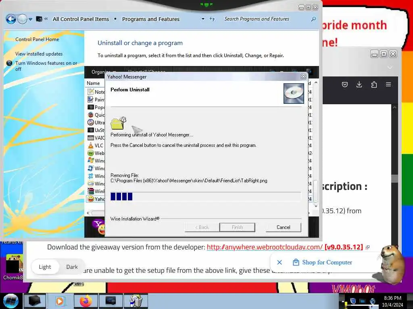Click the horizontal scrollbar left arrow
The width and height of the screenshot is (413, 309).
point(88,213)
